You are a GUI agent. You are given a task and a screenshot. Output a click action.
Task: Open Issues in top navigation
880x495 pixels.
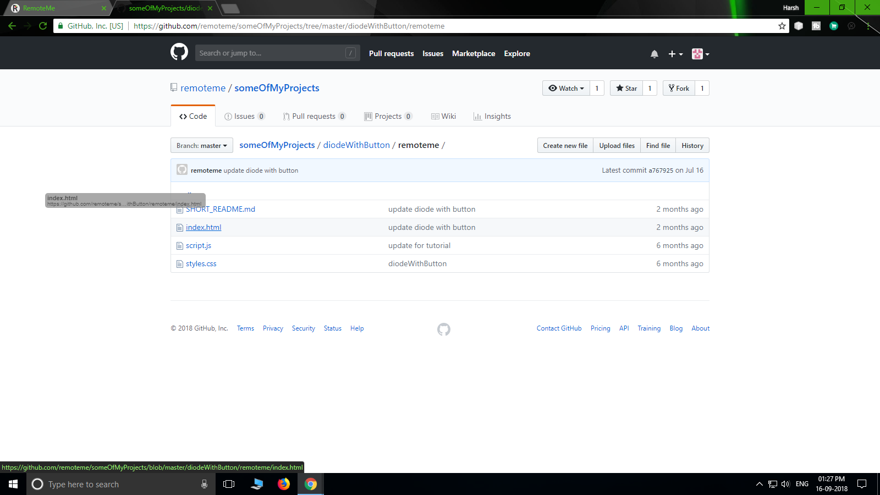[433, 53]
